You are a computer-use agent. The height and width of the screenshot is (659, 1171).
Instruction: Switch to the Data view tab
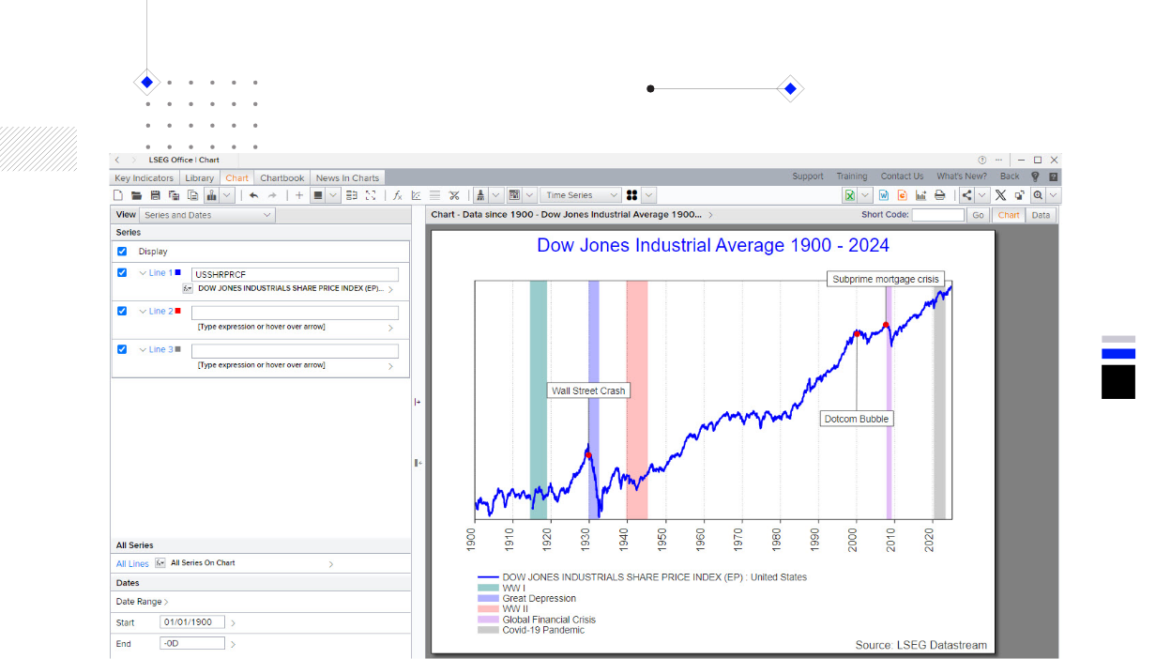[x=1042, y=215]
